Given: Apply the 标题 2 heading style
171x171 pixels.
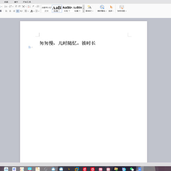Looking at the screenshot, I should pyautogui.click(x=67, y=9).
